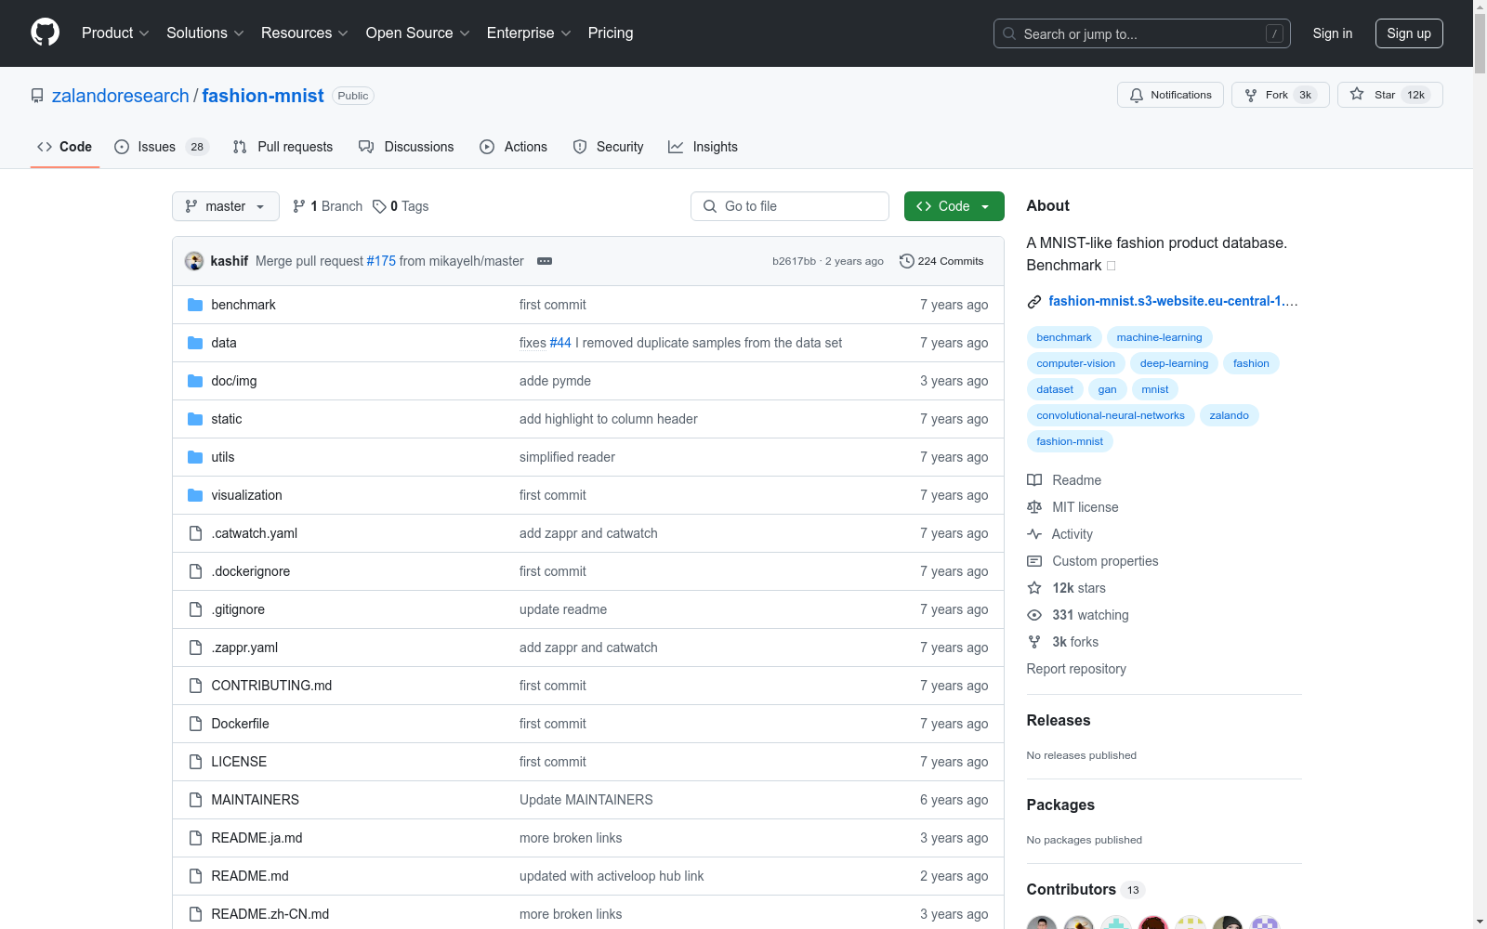The width and height of the screenshot is (1487, 929).
Task: Expand the commit message ellipsis
Action: [x=545, y=261]
